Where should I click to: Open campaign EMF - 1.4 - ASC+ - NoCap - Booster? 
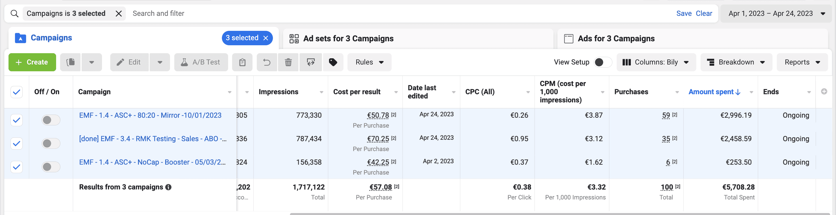[152, 162]
